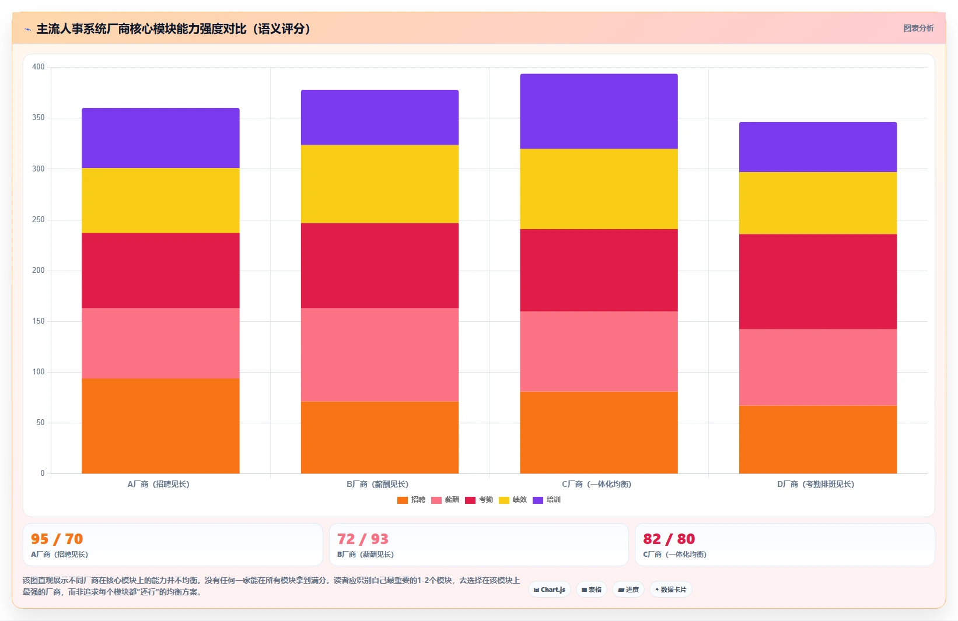
Task: Select the 82 / 80 C厂商 card
Action: (x=785, y=545)
